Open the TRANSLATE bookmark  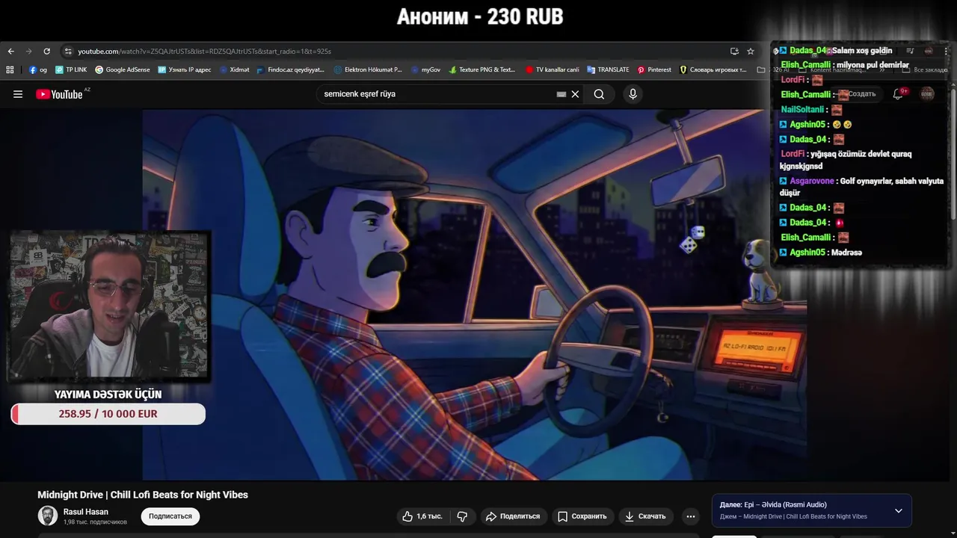[x=608, y=69]
